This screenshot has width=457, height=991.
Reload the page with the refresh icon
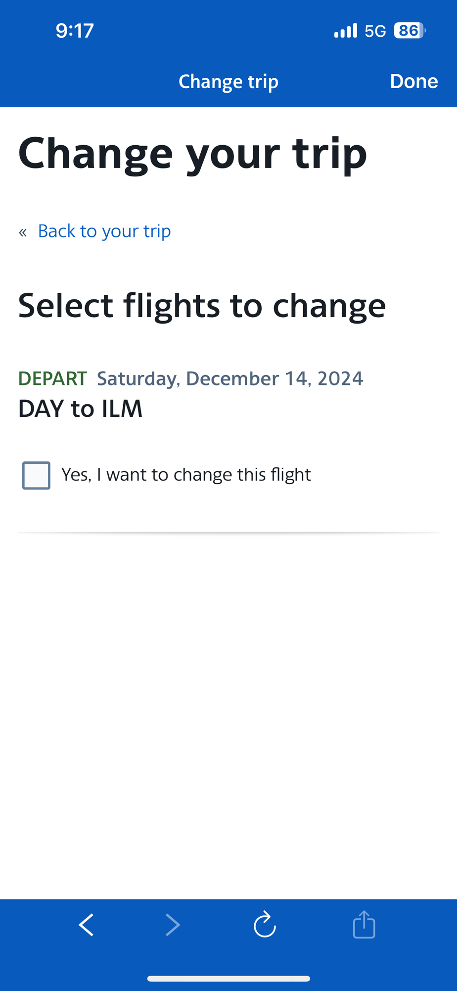pos(265,924)
